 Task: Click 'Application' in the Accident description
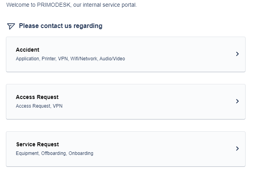27,59
